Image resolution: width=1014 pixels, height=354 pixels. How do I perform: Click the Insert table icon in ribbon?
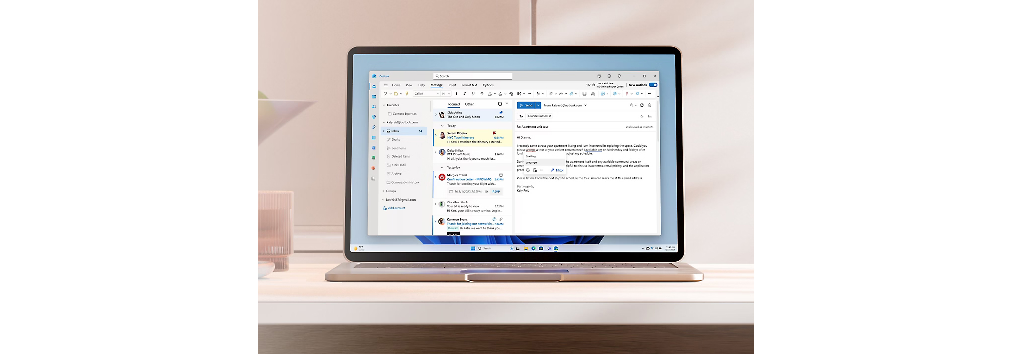tap(584, 94)
